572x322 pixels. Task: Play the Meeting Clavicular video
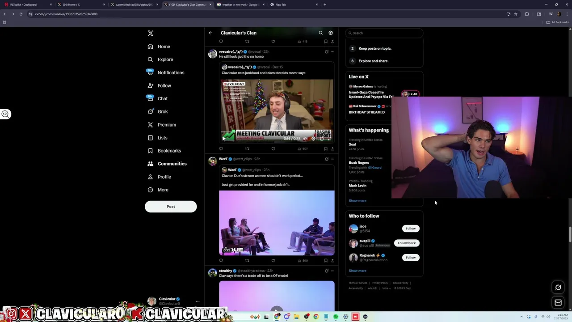click(223, 139)
